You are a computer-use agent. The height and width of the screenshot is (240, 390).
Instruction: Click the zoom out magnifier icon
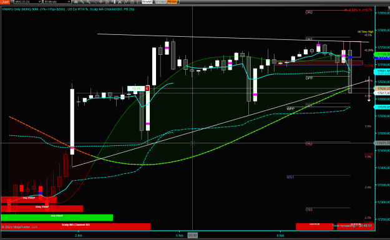click(94, 2)
